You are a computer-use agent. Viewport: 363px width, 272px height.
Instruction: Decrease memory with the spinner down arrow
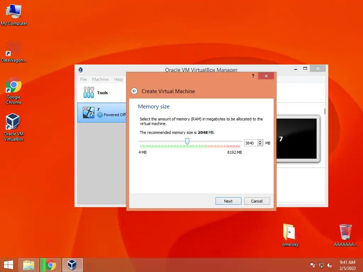tap(260, 144)
